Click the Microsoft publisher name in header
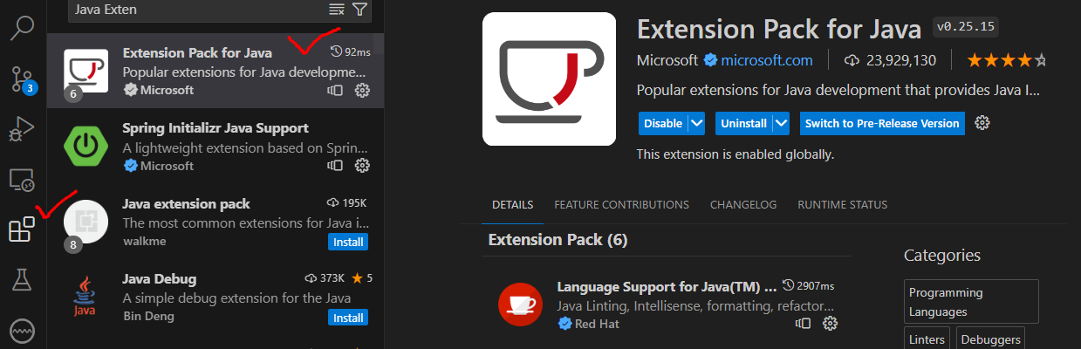 (667, 61)
